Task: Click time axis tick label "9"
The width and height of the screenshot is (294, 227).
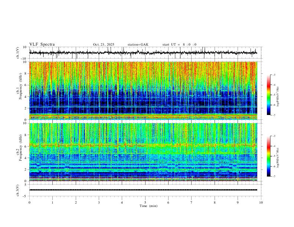Action: click(238, 203)
